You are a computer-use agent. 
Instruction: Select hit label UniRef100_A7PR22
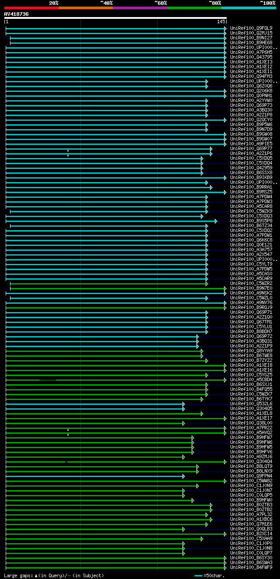pyautogui.click(x=251, y=428)
